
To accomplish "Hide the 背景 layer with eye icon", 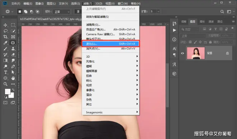I will pos(182,53).
